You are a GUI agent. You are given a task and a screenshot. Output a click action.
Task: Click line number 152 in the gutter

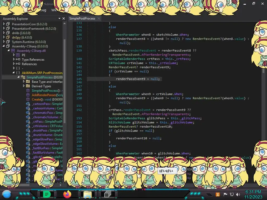79,110
